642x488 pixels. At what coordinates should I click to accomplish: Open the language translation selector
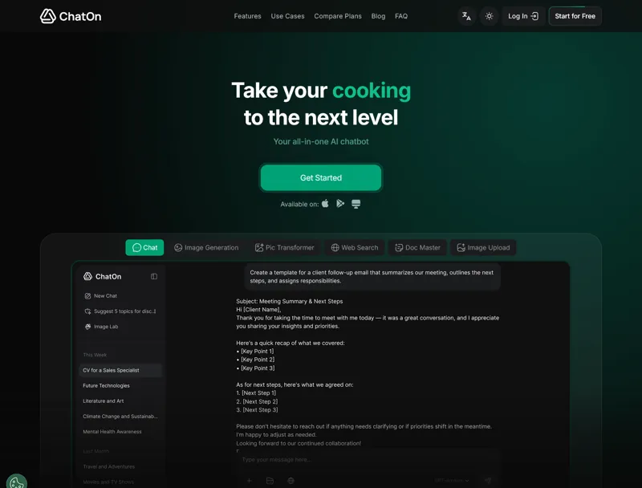pos(466,16)
